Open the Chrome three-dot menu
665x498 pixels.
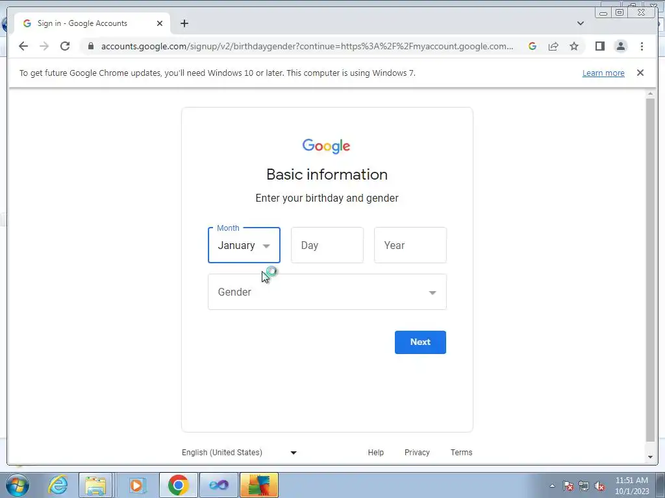(x=642, y=46)
